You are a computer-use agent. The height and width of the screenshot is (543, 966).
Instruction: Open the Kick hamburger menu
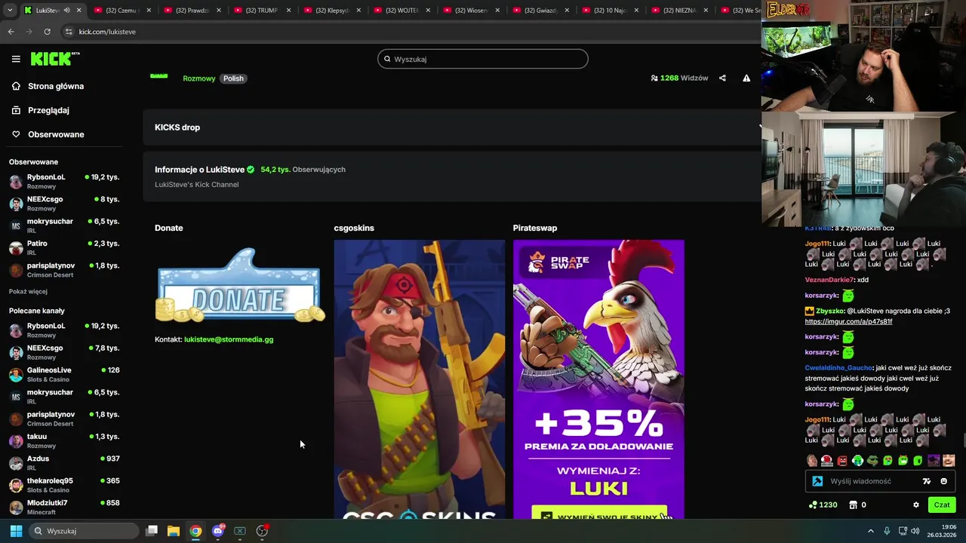click(16, 59)
